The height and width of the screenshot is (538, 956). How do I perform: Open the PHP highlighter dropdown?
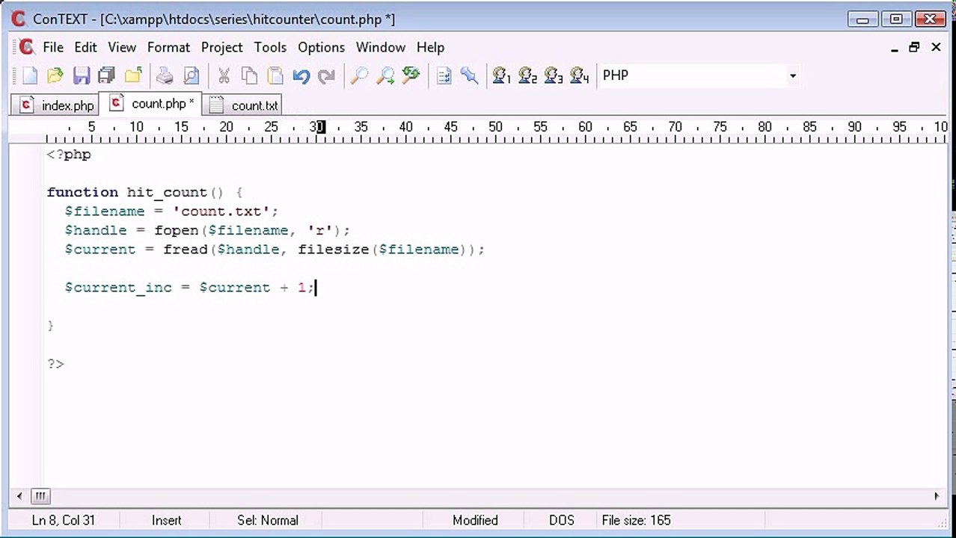click(x=792, y=75)
